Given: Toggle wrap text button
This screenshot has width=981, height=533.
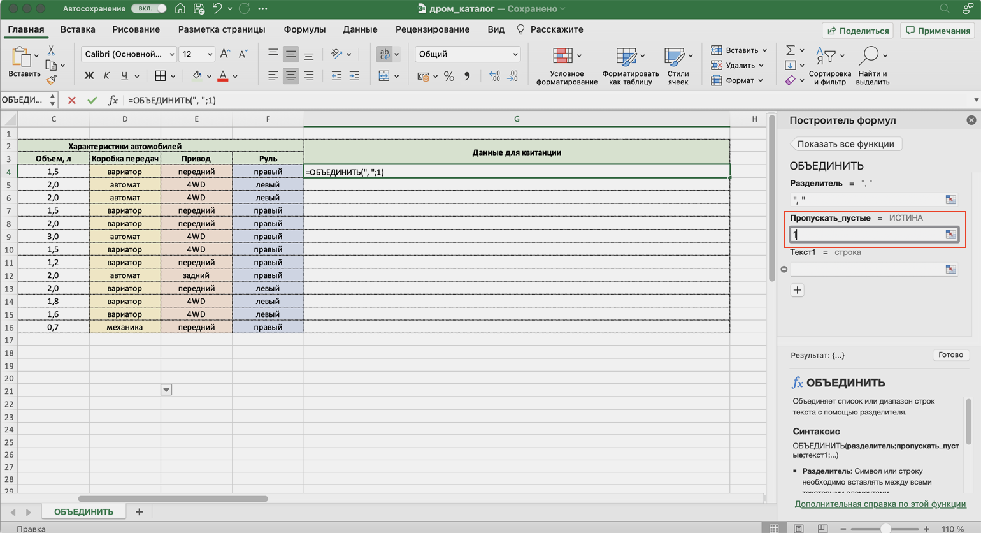Looking at the screenshot, I should coord(384,54).
